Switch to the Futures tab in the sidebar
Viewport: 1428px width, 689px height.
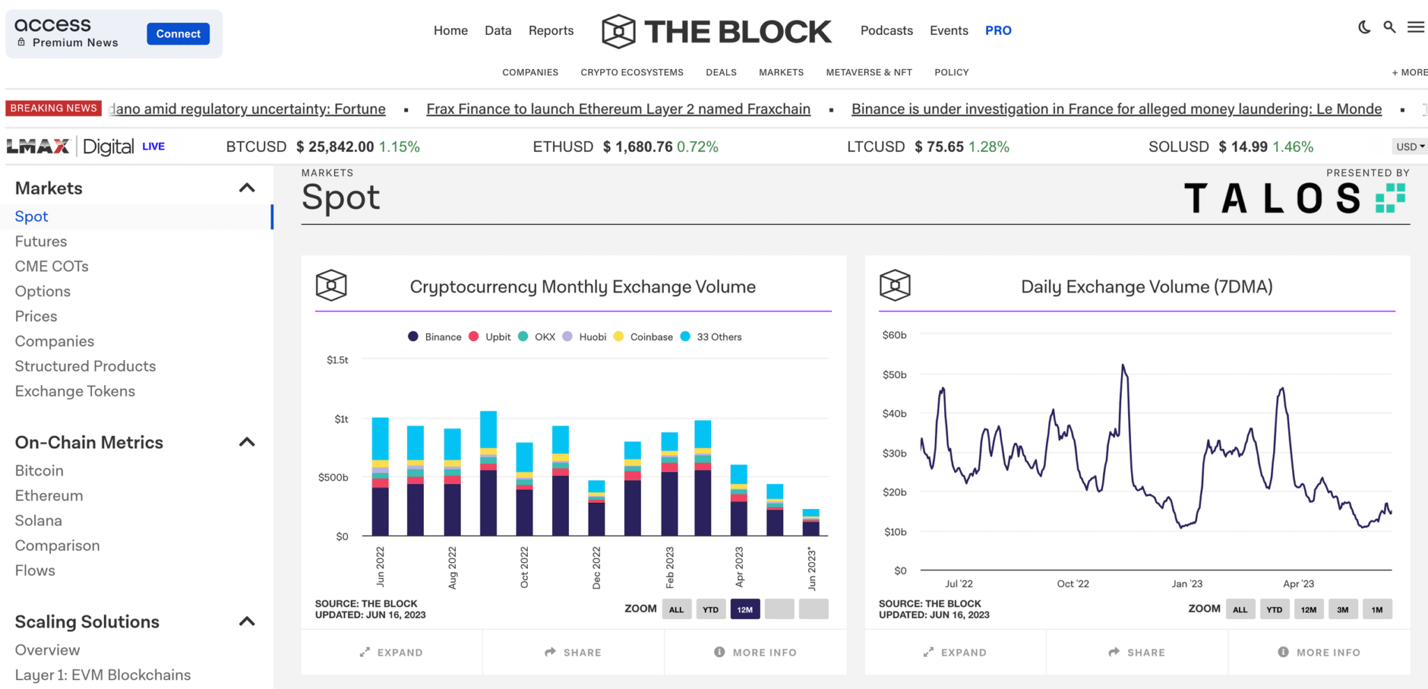40,241
